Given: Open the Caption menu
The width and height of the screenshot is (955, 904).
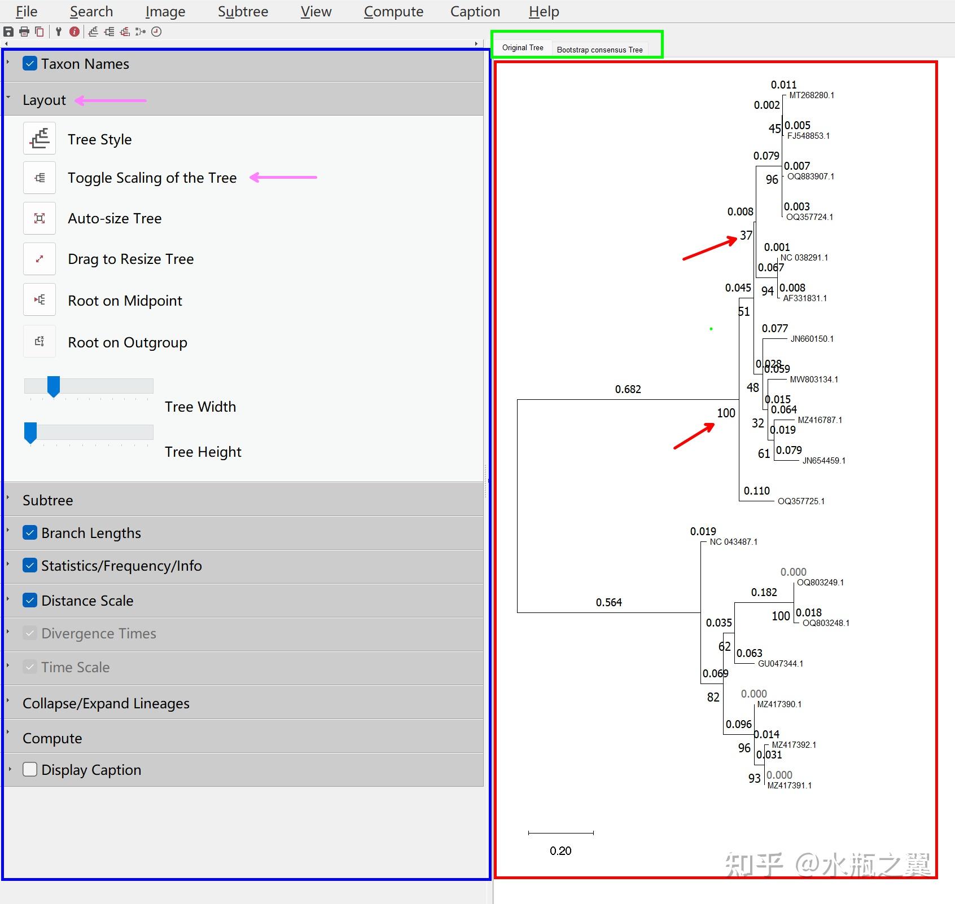Looking at the screenshot, I should click(x=475, y=11).
